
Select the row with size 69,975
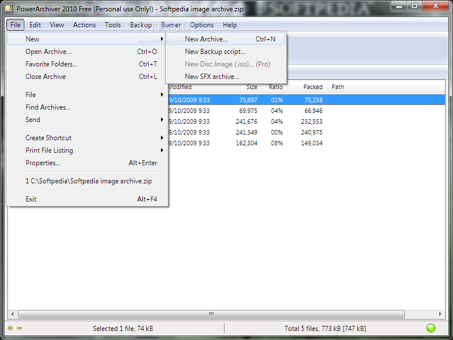306,111
